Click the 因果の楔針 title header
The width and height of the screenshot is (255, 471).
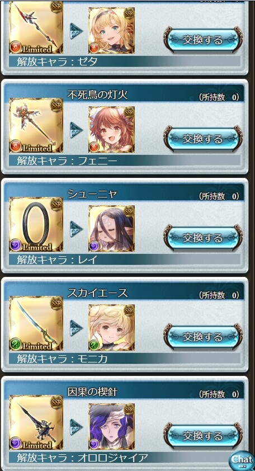pos(125,392)
